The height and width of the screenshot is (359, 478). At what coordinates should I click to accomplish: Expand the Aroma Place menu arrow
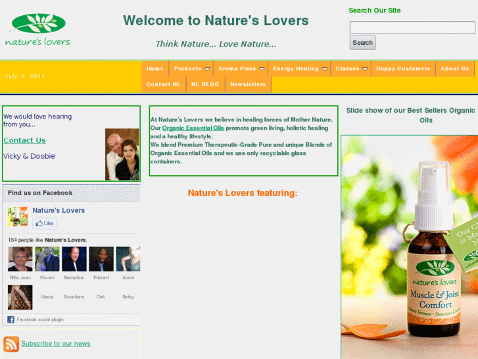(262, 69)
